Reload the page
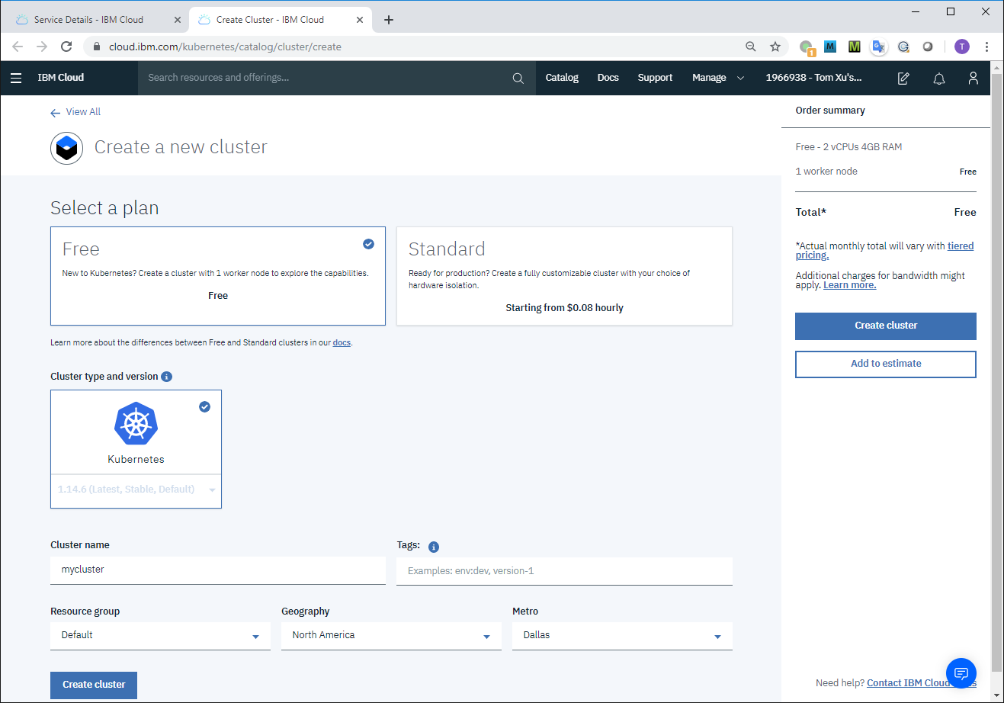 point(66,47)
